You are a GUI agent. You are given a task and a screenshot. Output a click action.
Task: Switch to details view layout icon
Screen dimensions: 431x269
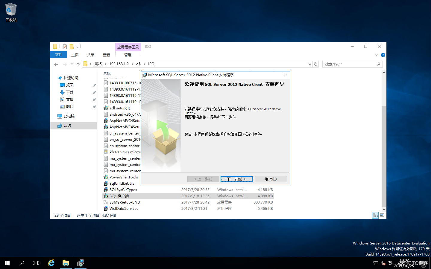pyautogui.click(x=375, y=215)
